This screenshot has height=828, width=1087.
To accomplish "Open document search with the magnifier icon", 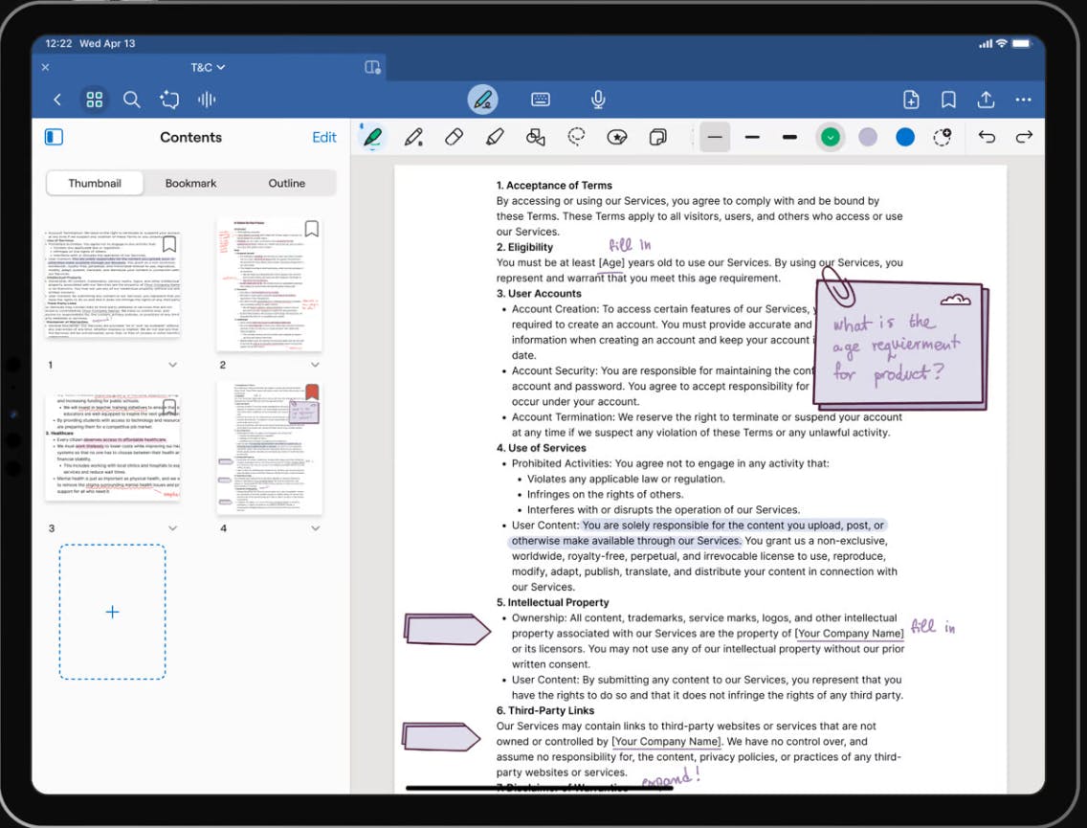I will tap(131, 100).
